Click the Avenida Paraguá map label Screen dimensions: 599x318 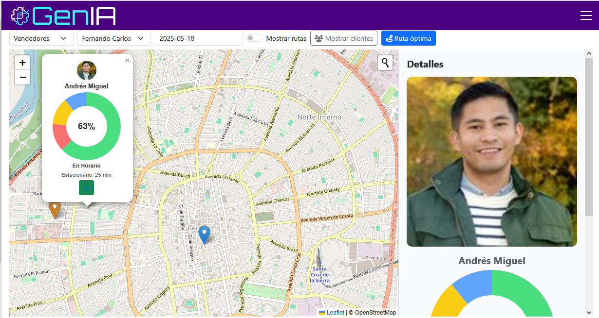pos(318,165)
